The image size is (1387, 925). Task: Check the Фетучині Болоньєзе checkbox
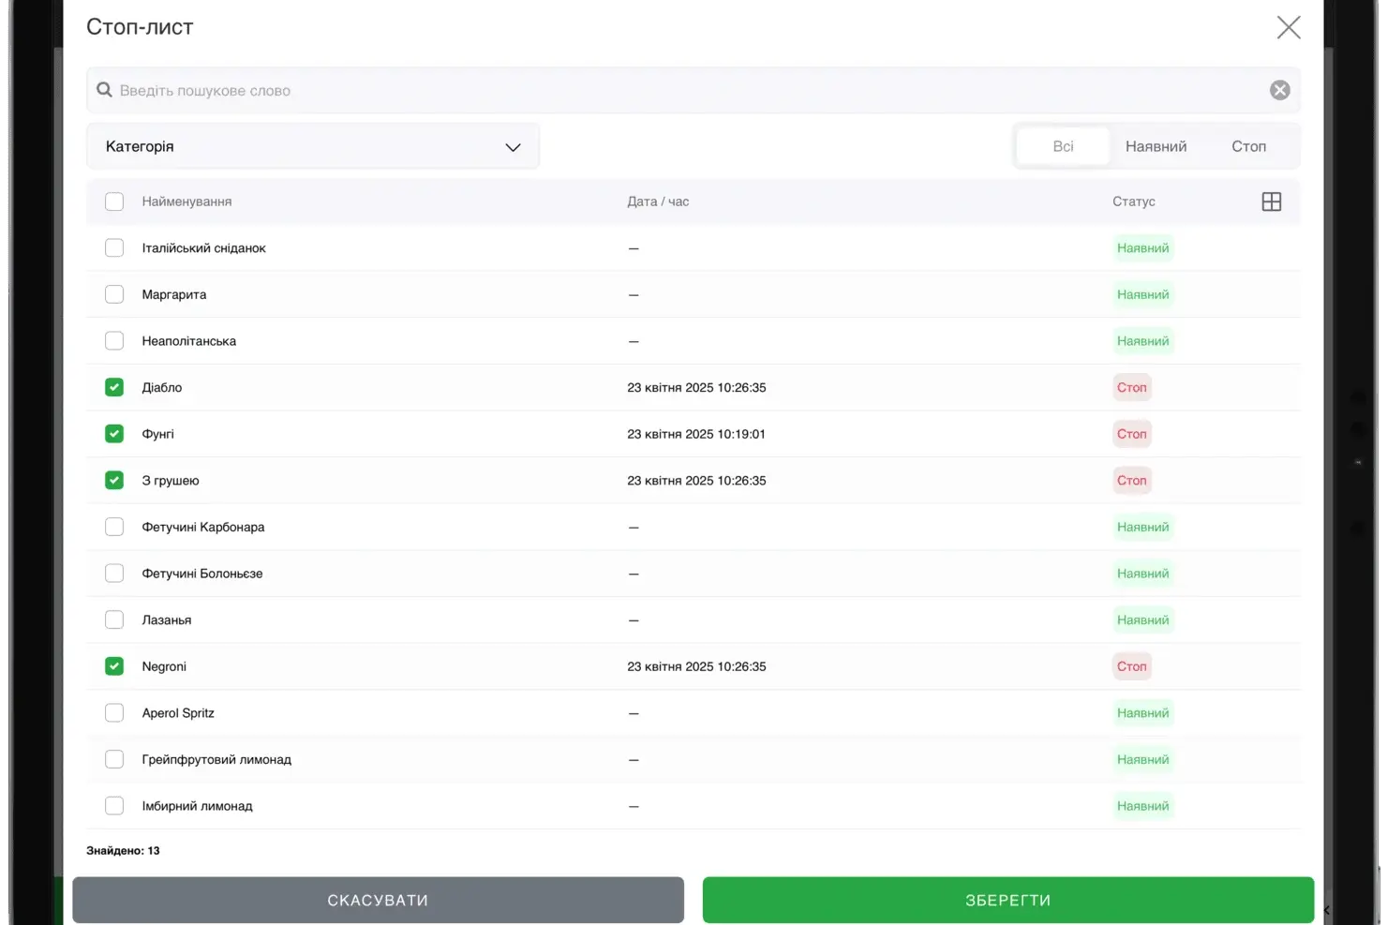[x=114, y=574]
